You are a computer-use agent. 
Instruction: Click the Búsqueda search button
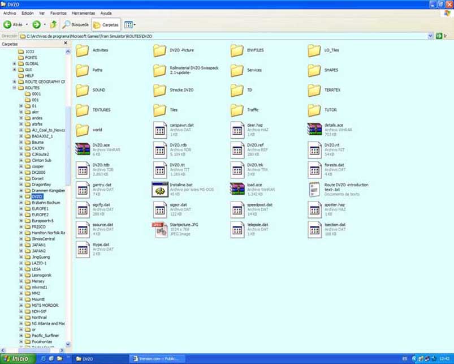(76, 24)
